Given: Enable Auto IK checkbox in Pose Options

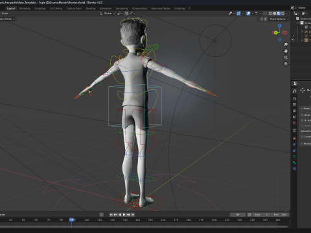Looking at the screenshot, I should pos(302,115).
